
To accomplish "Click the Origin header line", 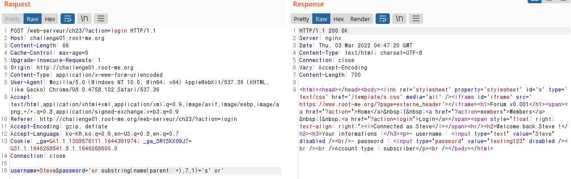I will point(72,68).
